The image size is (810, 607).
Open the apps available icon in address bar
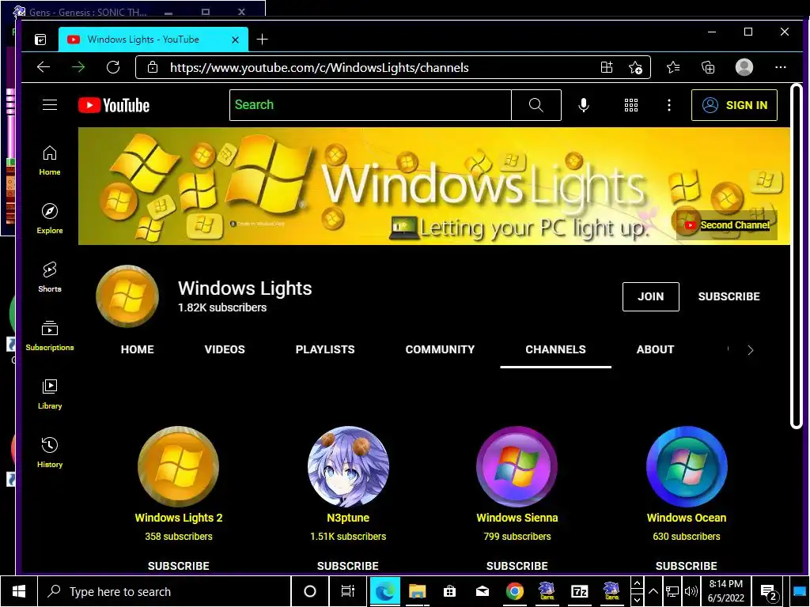607,67
